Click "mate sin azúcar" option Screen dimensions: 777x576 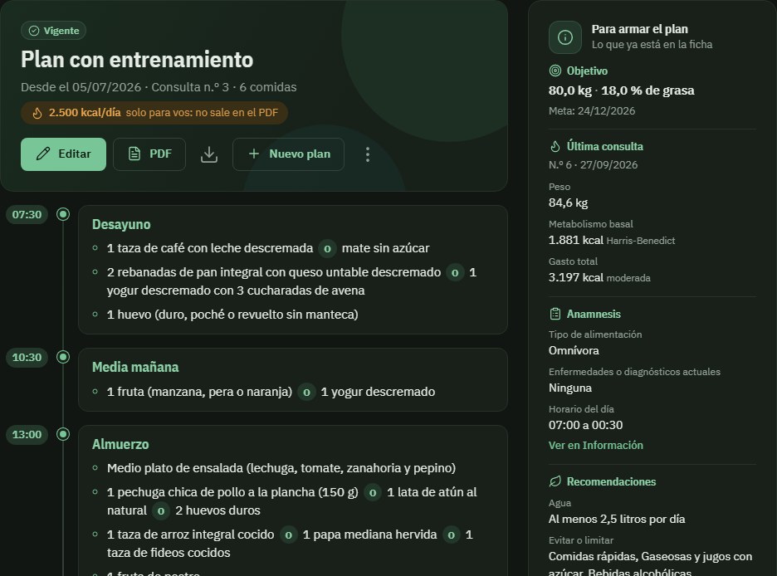(385, 248)
